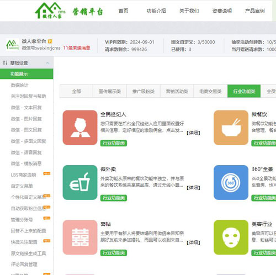Screen dimensions: 276x275
Task: Open 快捷关注配置 in the sidebar
Action: coord(24,242)
